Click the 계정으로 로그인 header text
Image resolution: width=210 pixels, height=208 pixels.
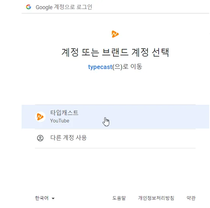73,7
